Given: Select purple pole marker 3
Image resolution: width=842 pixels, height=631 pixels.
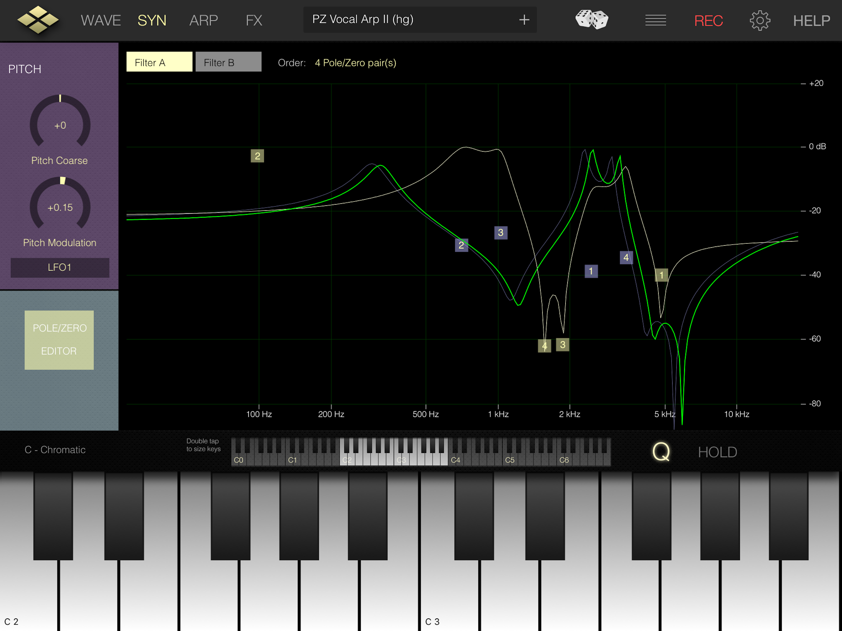Looking at the screenshot, I should coord(501,233).
